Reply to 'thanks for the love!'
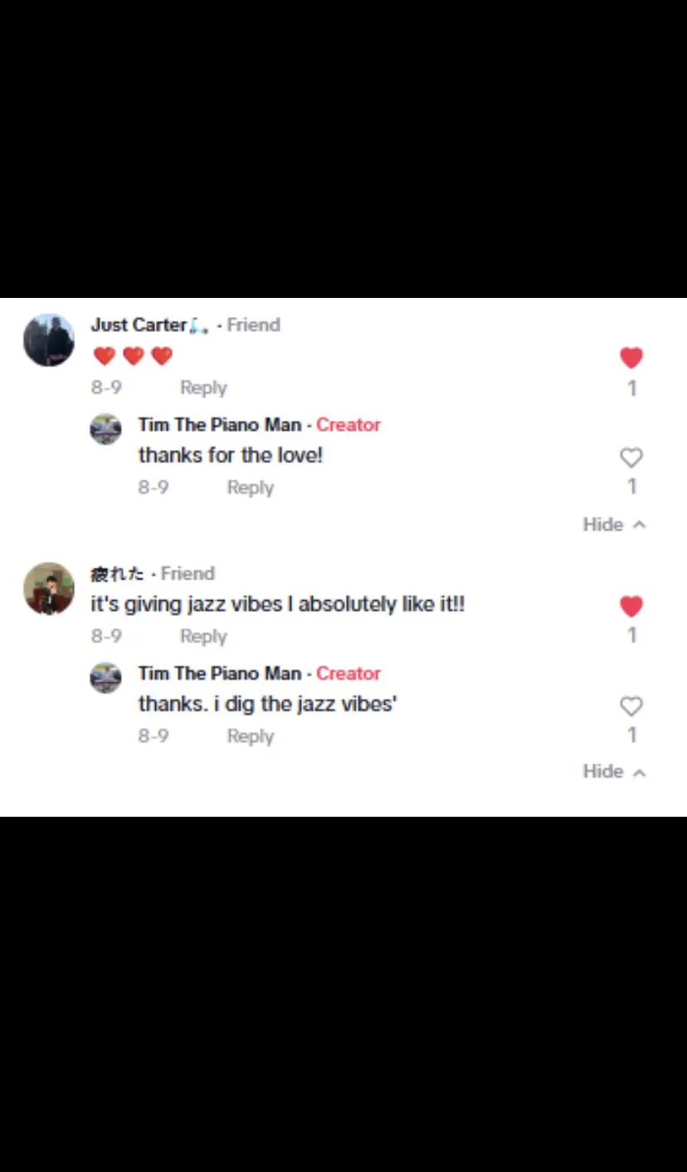Viewport: 687px width, 1172px height. 251,487
